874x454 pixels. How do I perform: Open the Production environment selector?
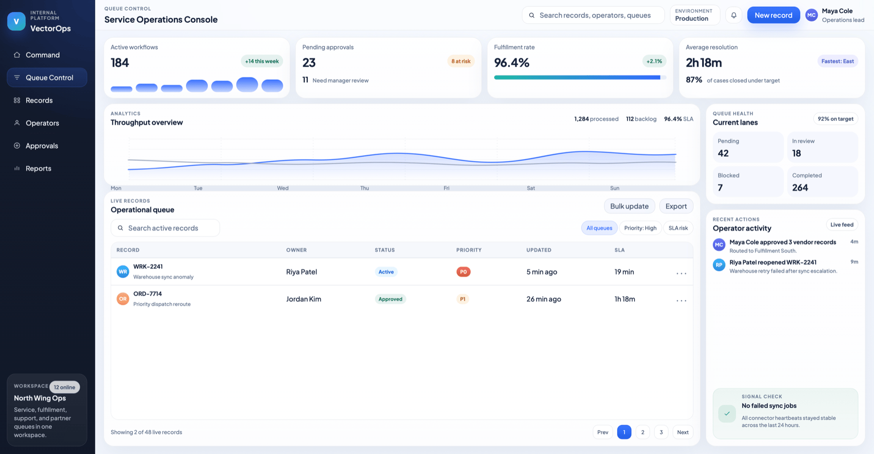tap(695, 15)
